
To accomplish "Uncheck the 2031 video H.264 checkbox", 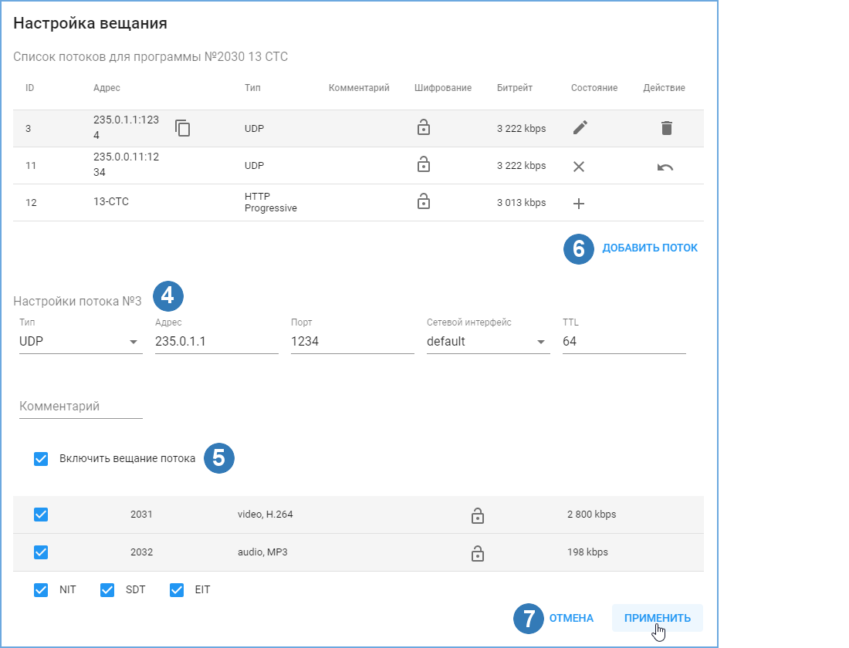I will (x=41, y=515).
